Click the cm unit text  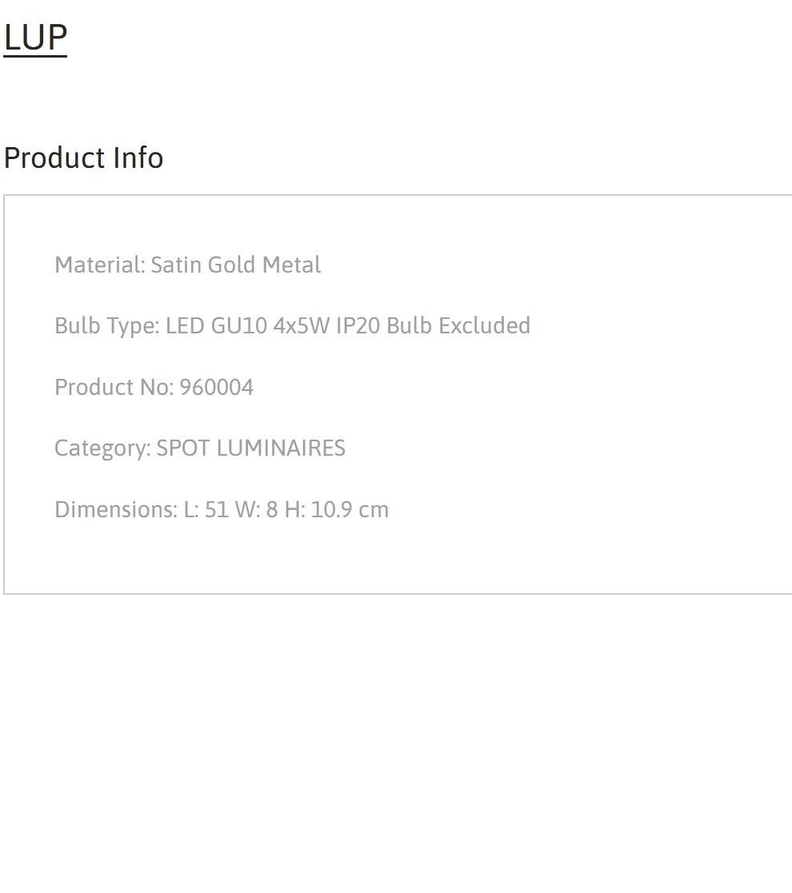(374, 510)
